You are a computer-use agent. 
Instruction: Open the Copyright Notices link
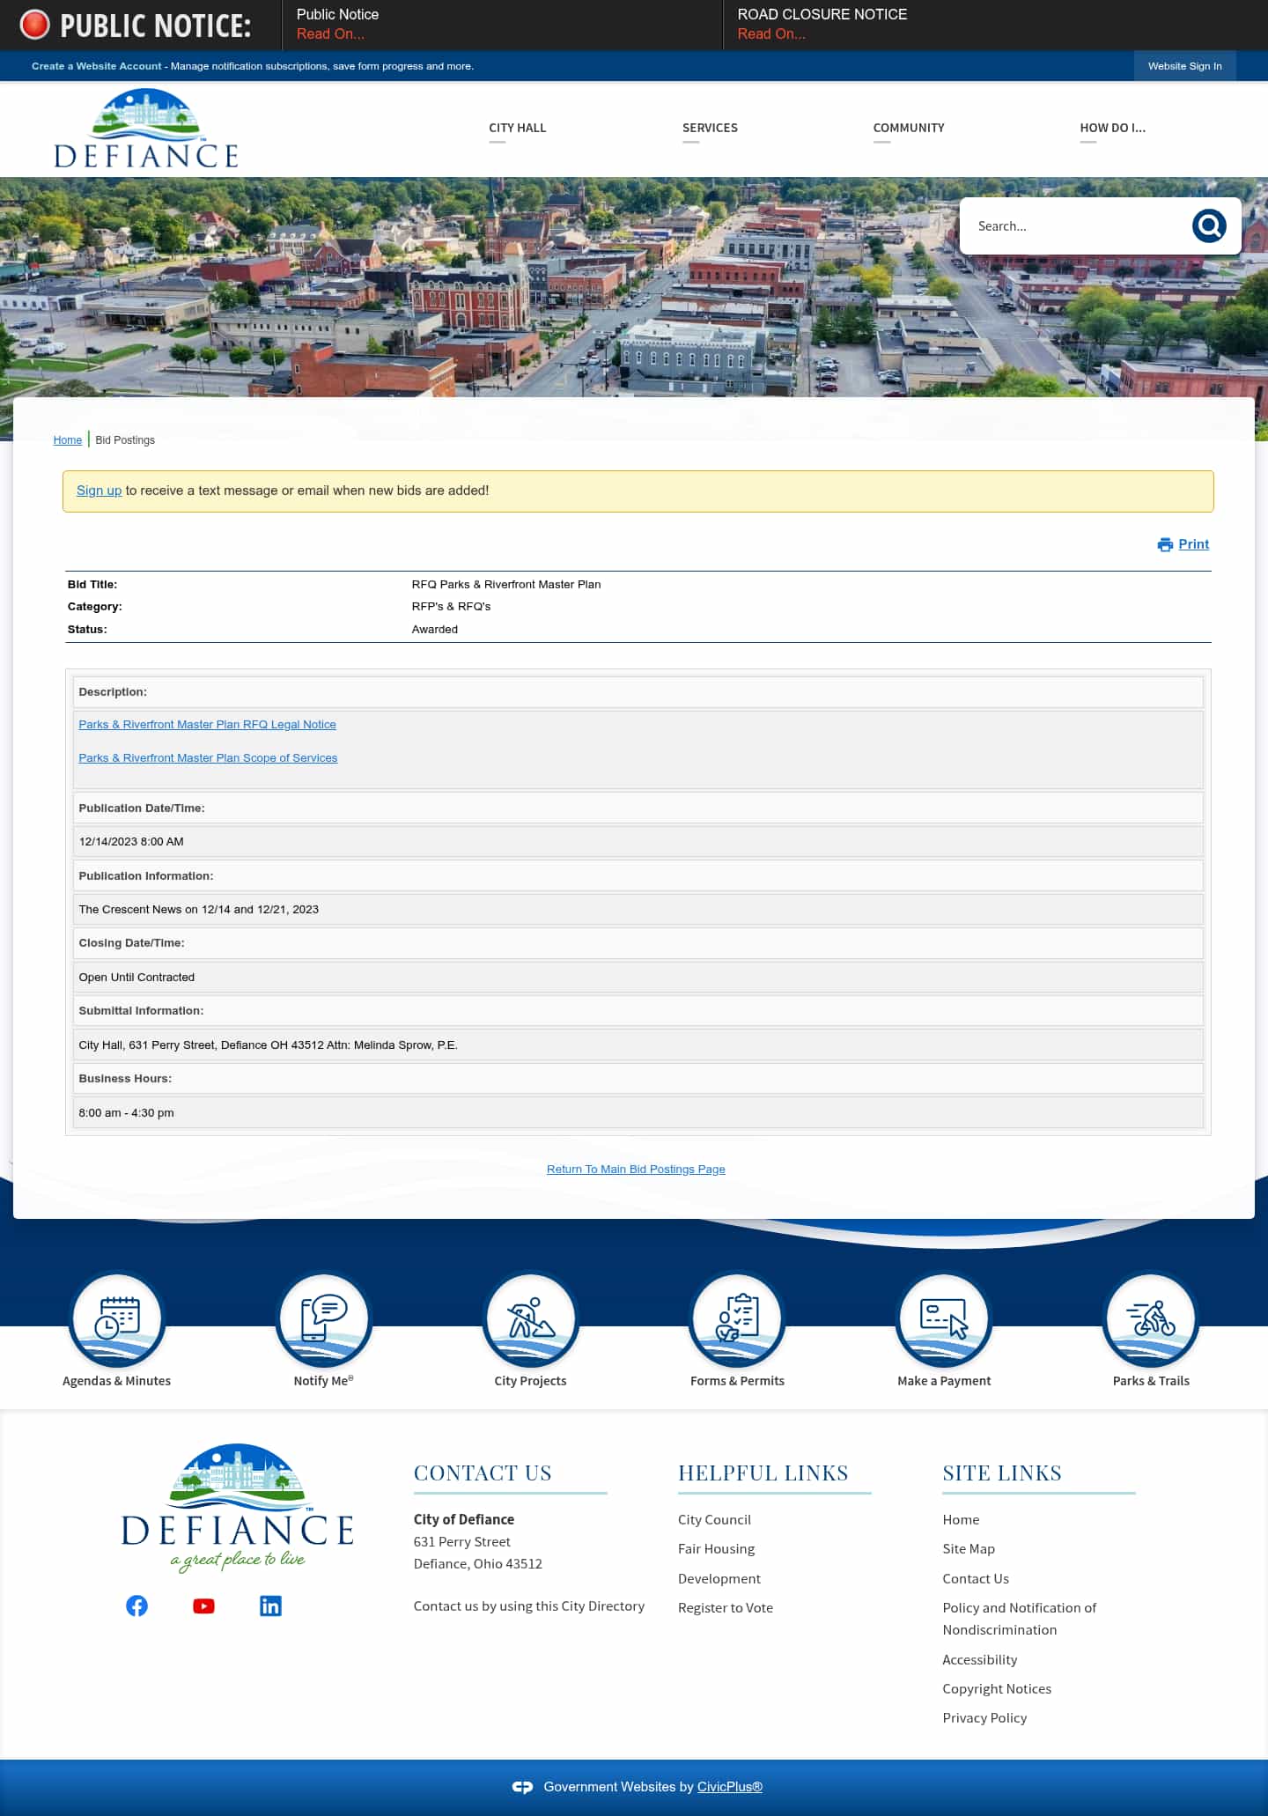click(997, 1688)
